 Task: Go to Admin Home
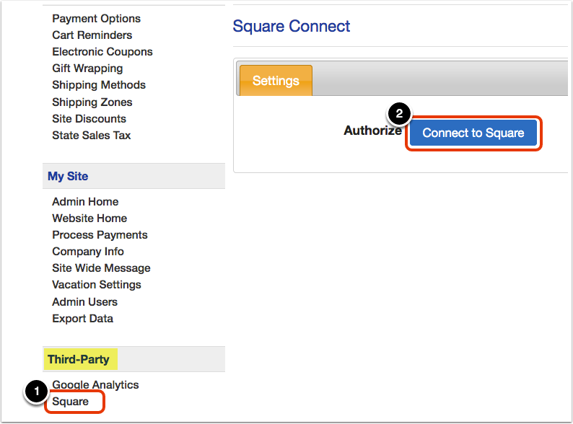click(85, 202)
